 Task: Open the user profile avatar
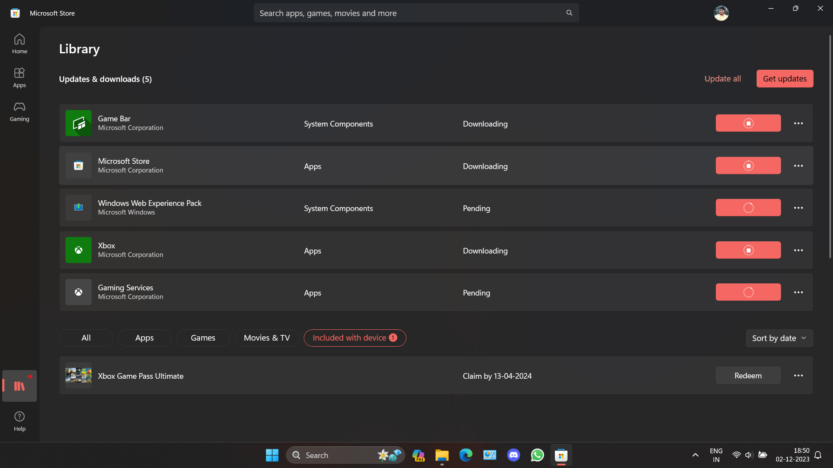pos(721,13)
